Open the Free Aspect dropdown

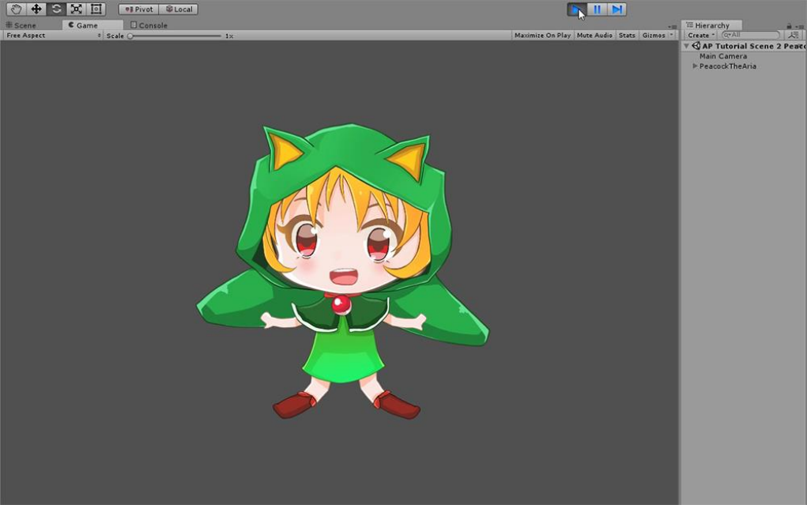tap(53, 36)
